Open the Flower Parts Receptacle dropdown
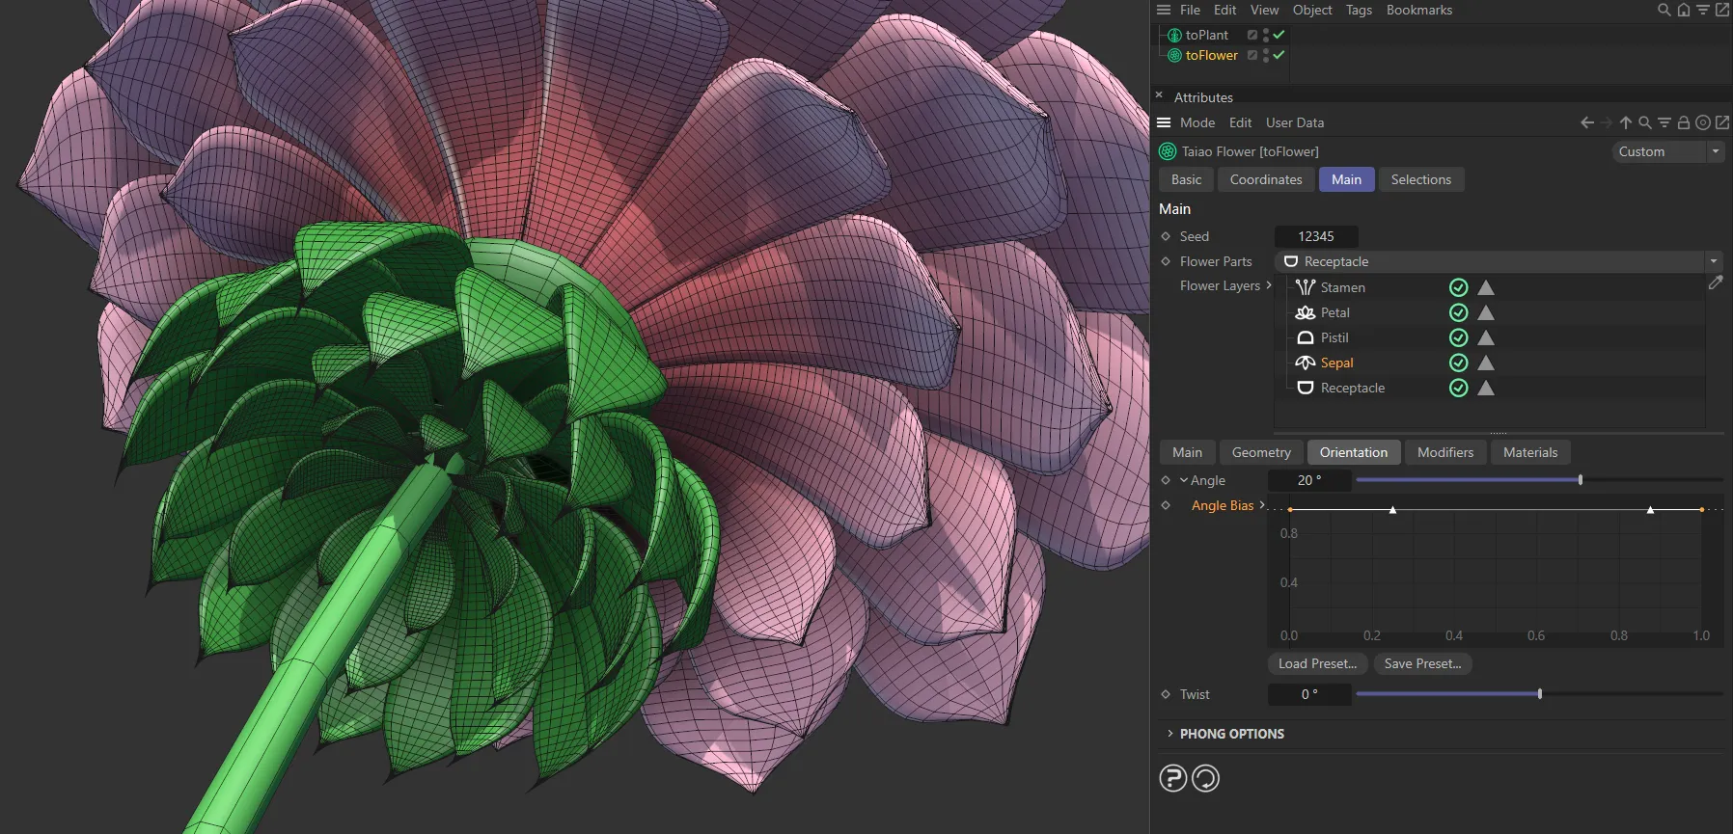Viewport: 1733px width, 834px height. click(x=1499, y=261)
